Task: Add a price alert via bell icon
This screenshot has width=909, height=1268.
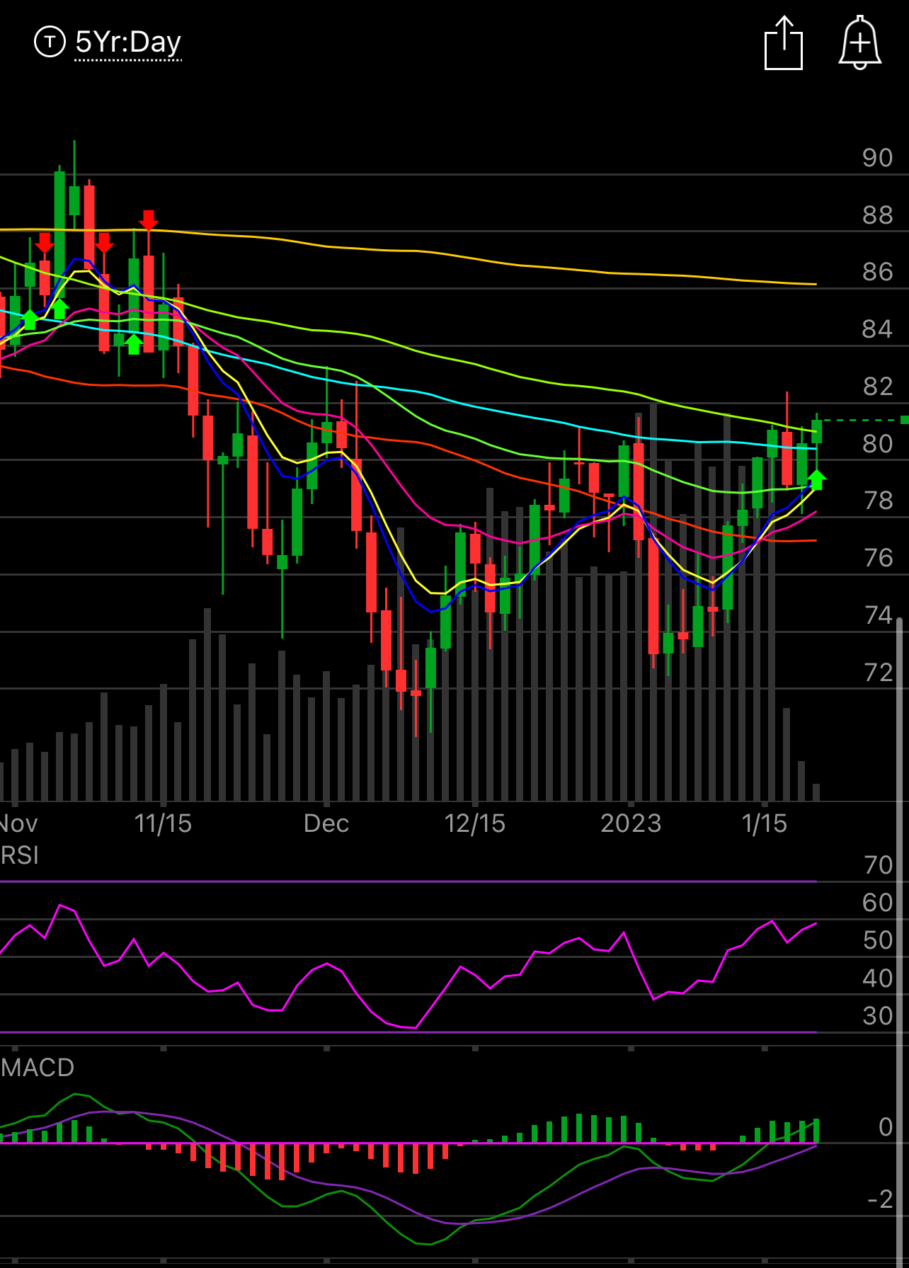Action: pos(859,42)
